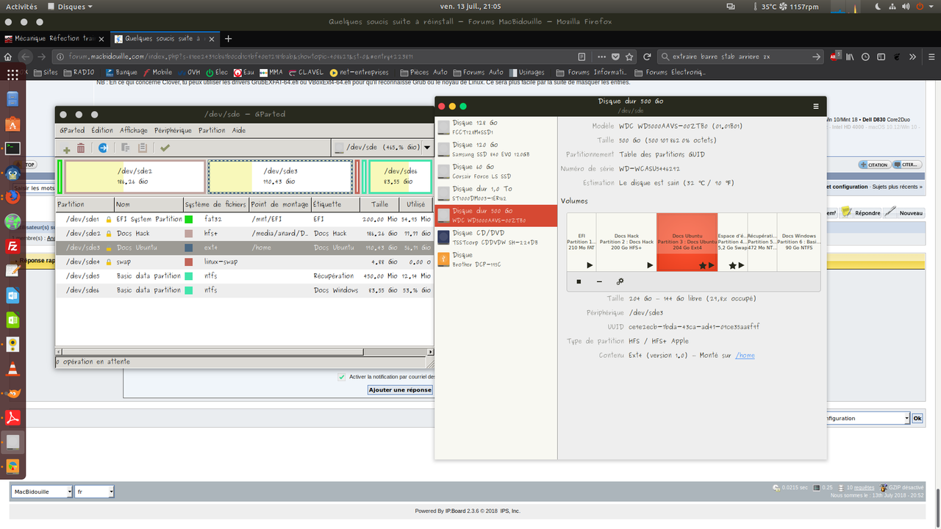This screenshot has height=529, width=941.
Task: Click VLC cone icon in dock
Action: [x=12, y=369]
